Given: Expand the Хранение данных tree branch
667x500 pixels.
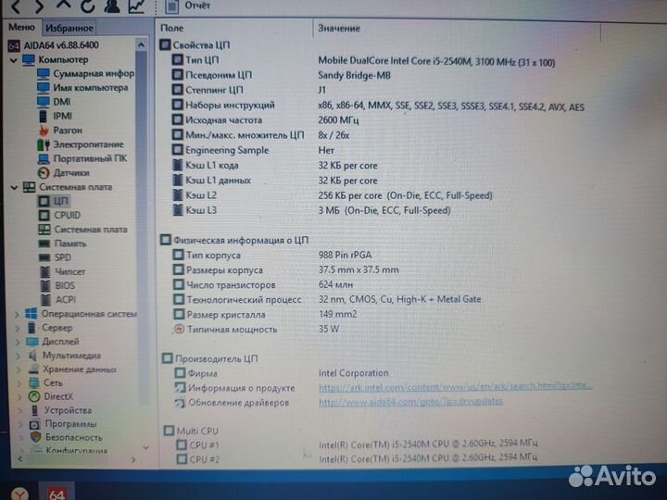Looking at the screenshot, I should 19,369.
